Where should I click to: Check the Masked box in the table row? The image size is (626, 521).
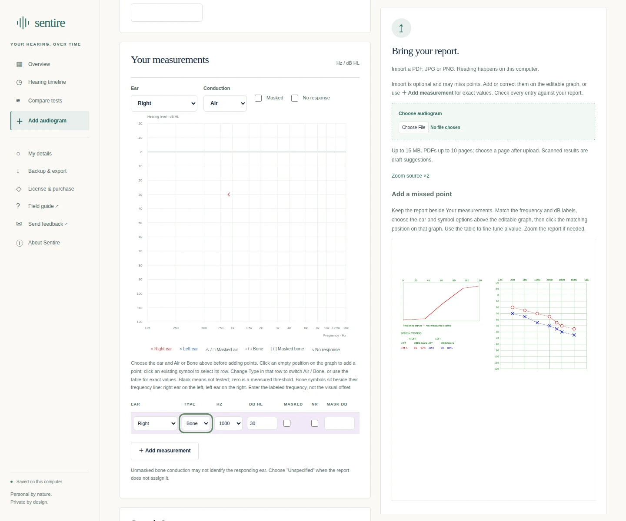287,423
